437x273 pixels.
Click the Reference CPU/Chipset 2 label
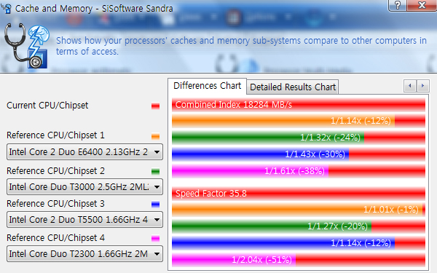55,171
